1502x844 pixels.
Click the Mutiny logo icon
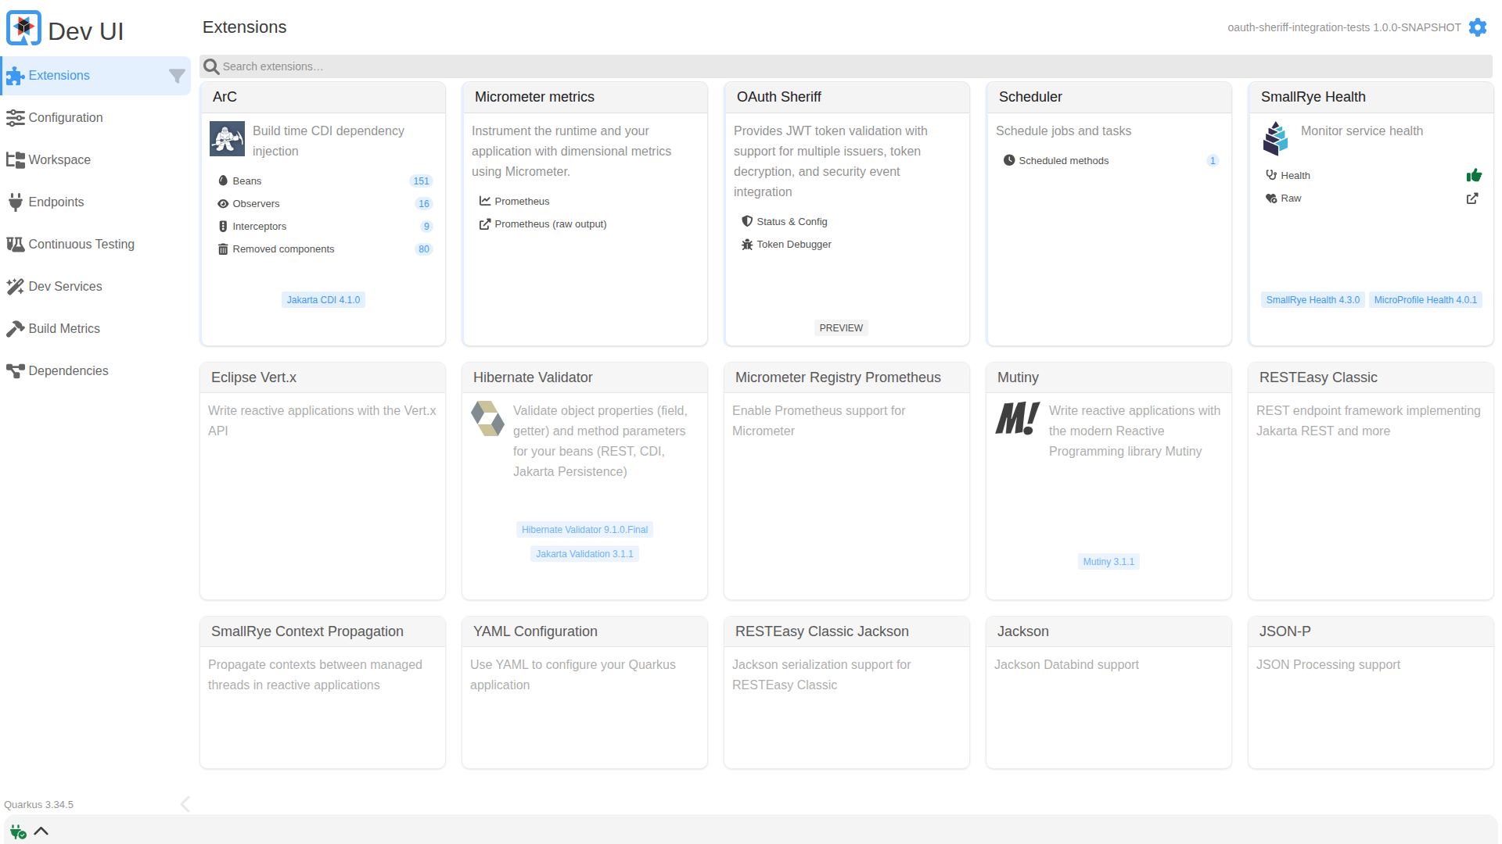tap(1017, 419)
